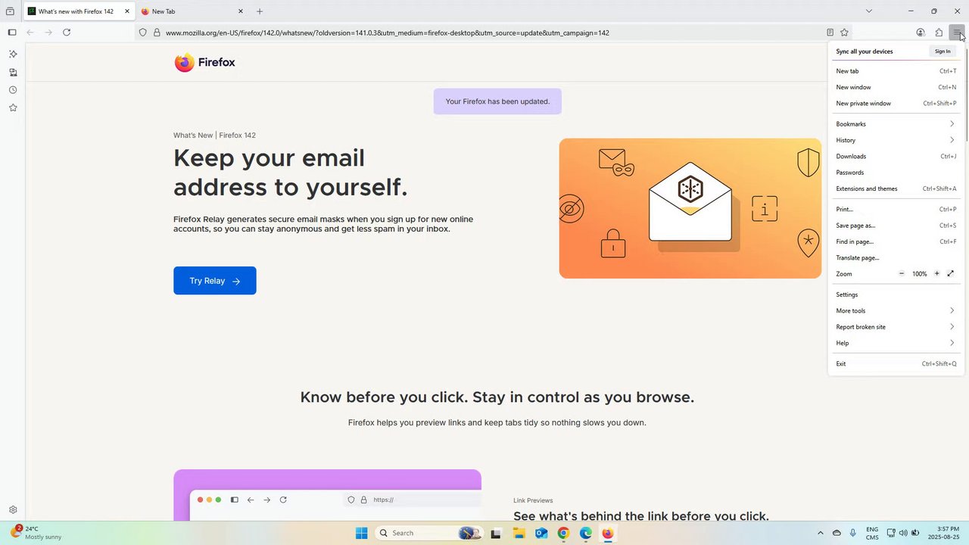Click the Try Relay button
969x545 pixels.
pyautogui.click(x=215, y=281)
